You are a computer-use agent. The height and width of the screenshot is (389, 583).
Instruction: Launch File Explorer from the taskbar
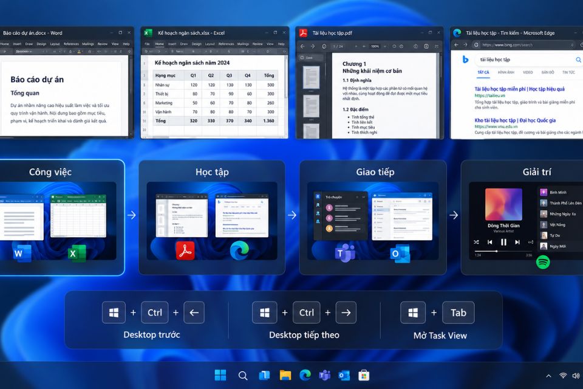click(285, 375)
